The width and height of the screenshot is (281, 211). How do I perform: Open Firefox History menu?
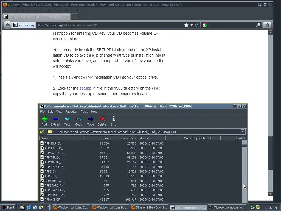tap(36, 10)
